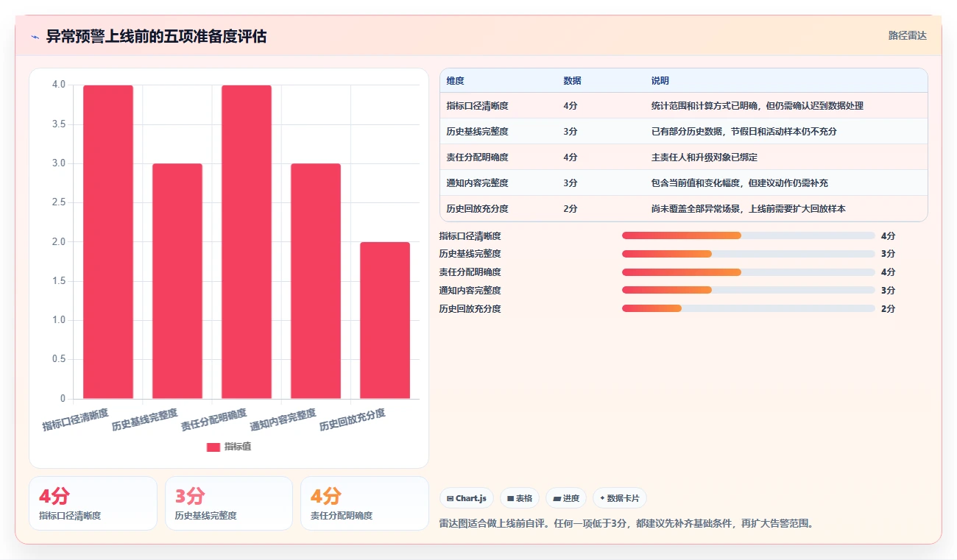Click the 指标口径清晰度 table row name

pos(477,106)
